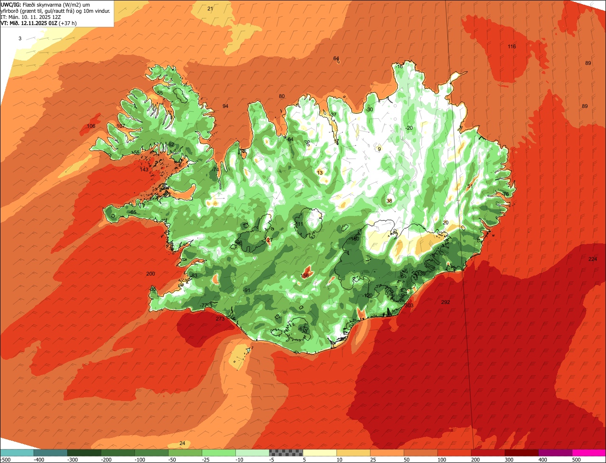This screenshot has width=606, height=463.
Task: Click the value 143 in Breiðafjörður bay
Action: pyautogui.click(x=144, y=169)
